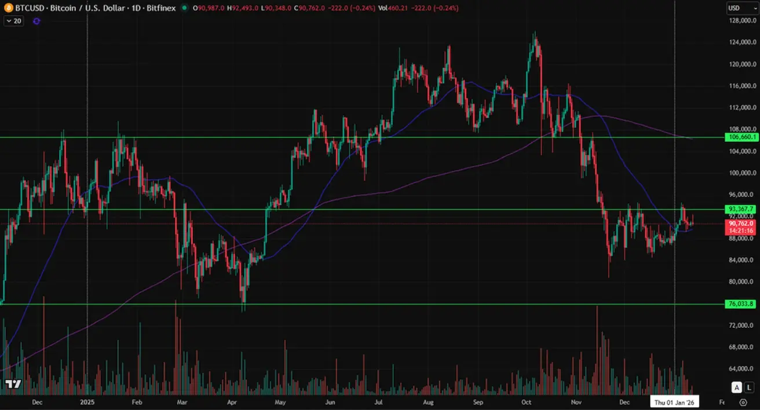Click the green market status dot
760x410 pixels.
coord(184,8)
